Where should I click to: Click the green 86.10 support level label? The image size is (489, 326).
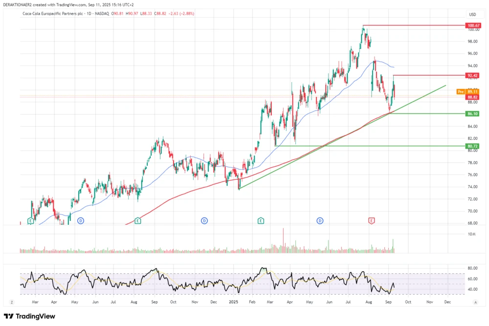click(472, 113)
